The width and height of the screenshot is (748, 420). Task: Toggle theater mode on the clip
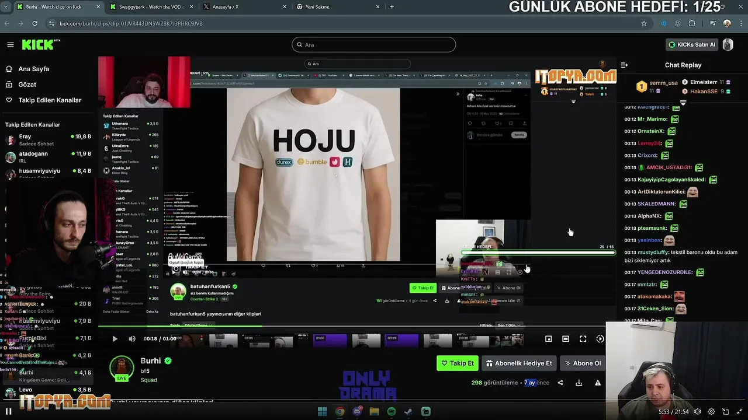tap(566, 339)
